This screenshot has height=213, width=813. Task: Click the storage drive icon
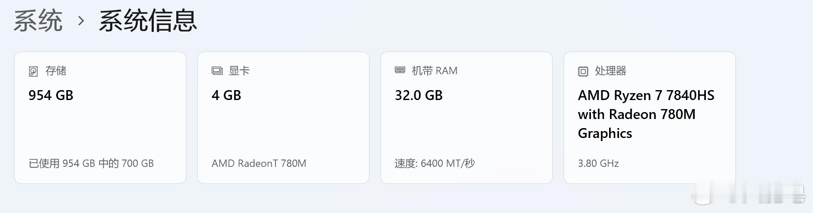point(33,72)
